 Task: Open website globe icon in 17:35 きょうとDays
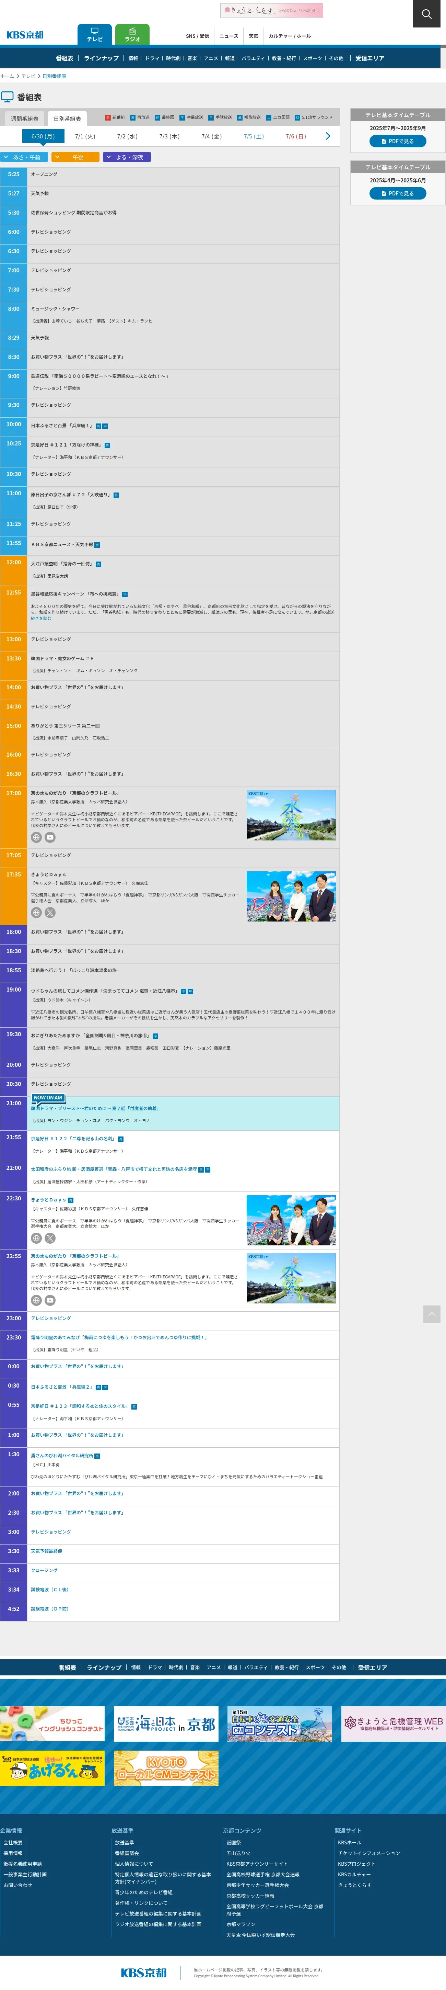36,912
